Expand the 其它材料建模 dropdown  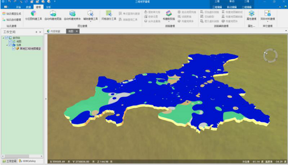coord(267,22)
